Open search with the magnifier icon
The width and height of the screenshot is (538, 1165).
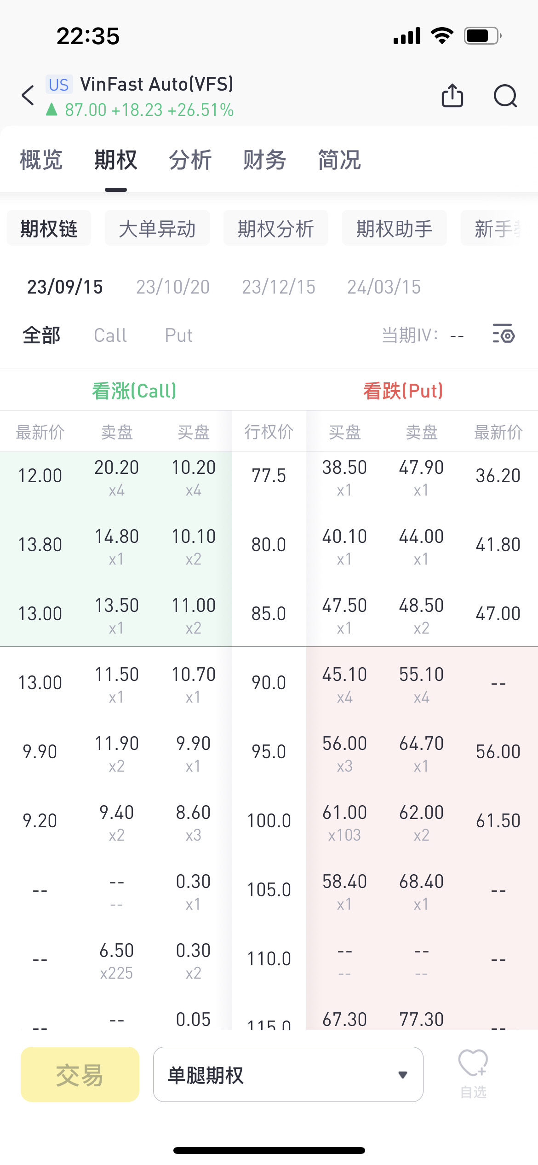(x=505, y=96)
